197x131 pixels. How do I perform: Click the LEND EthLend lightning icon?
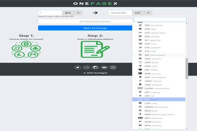[140, 81]
